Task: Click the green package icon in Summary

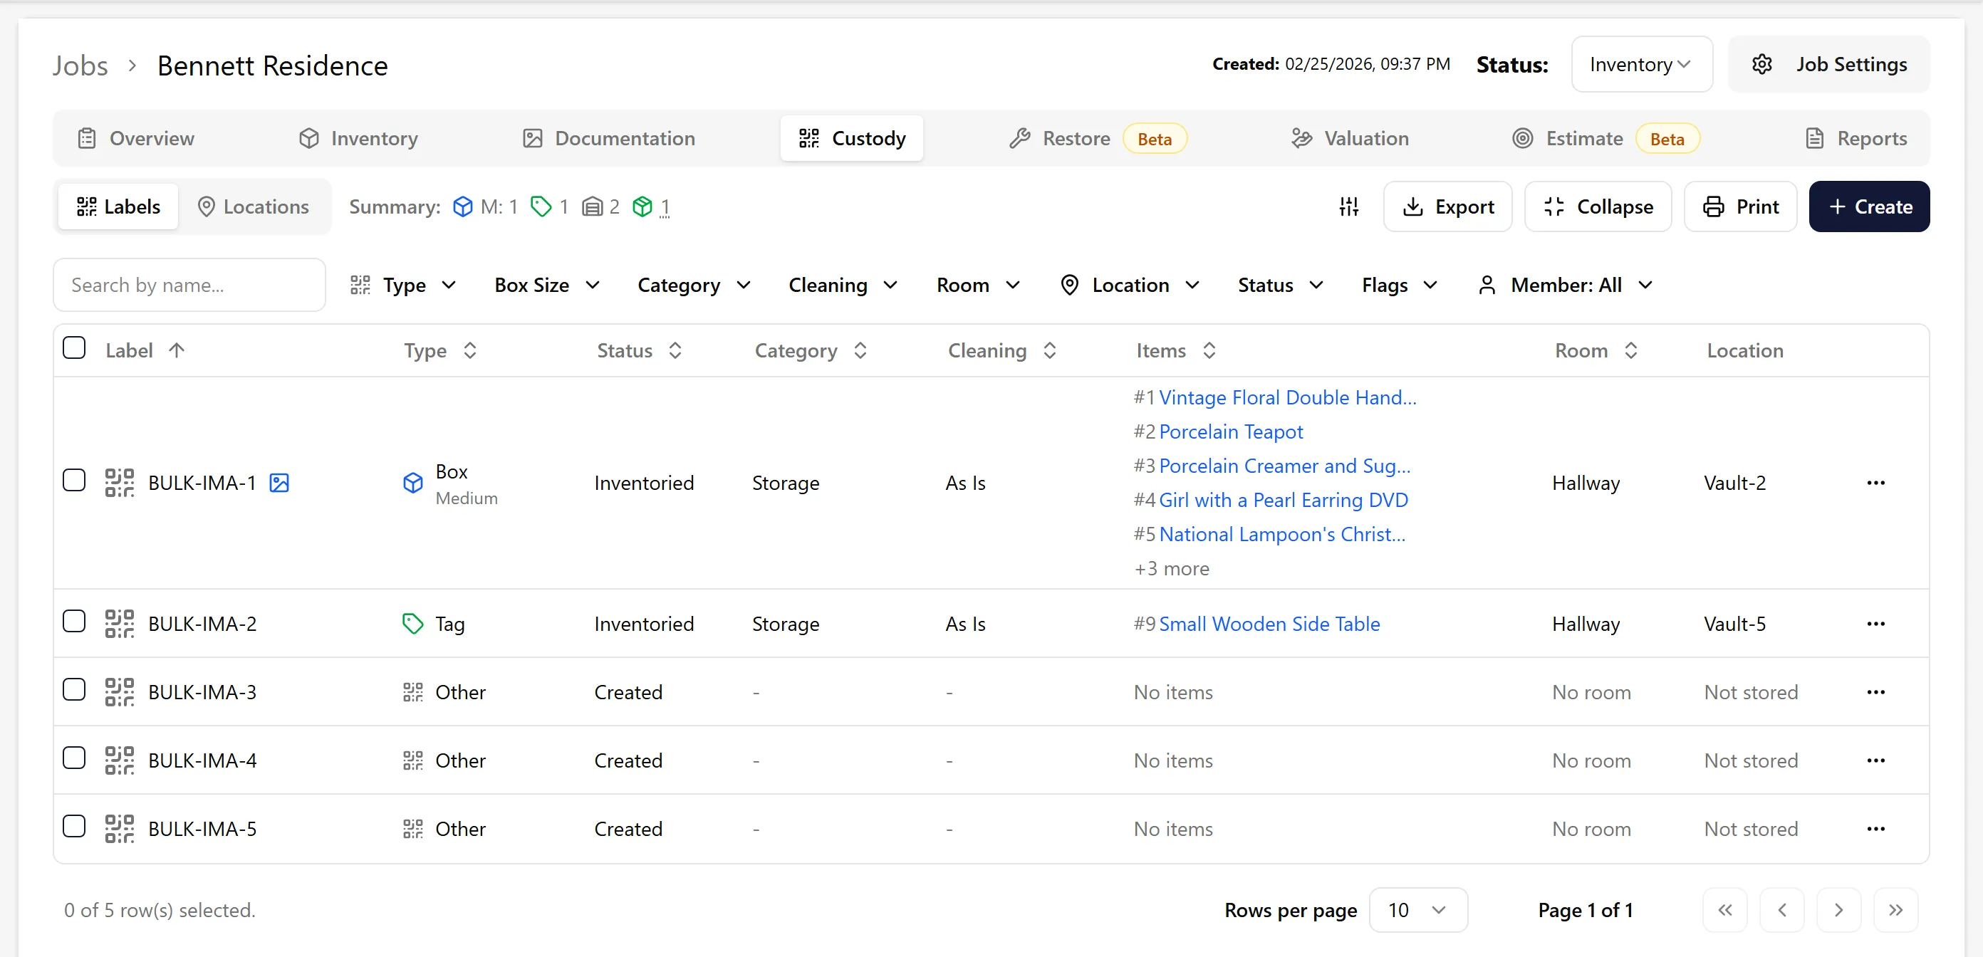Action: (x=642, y=207)
